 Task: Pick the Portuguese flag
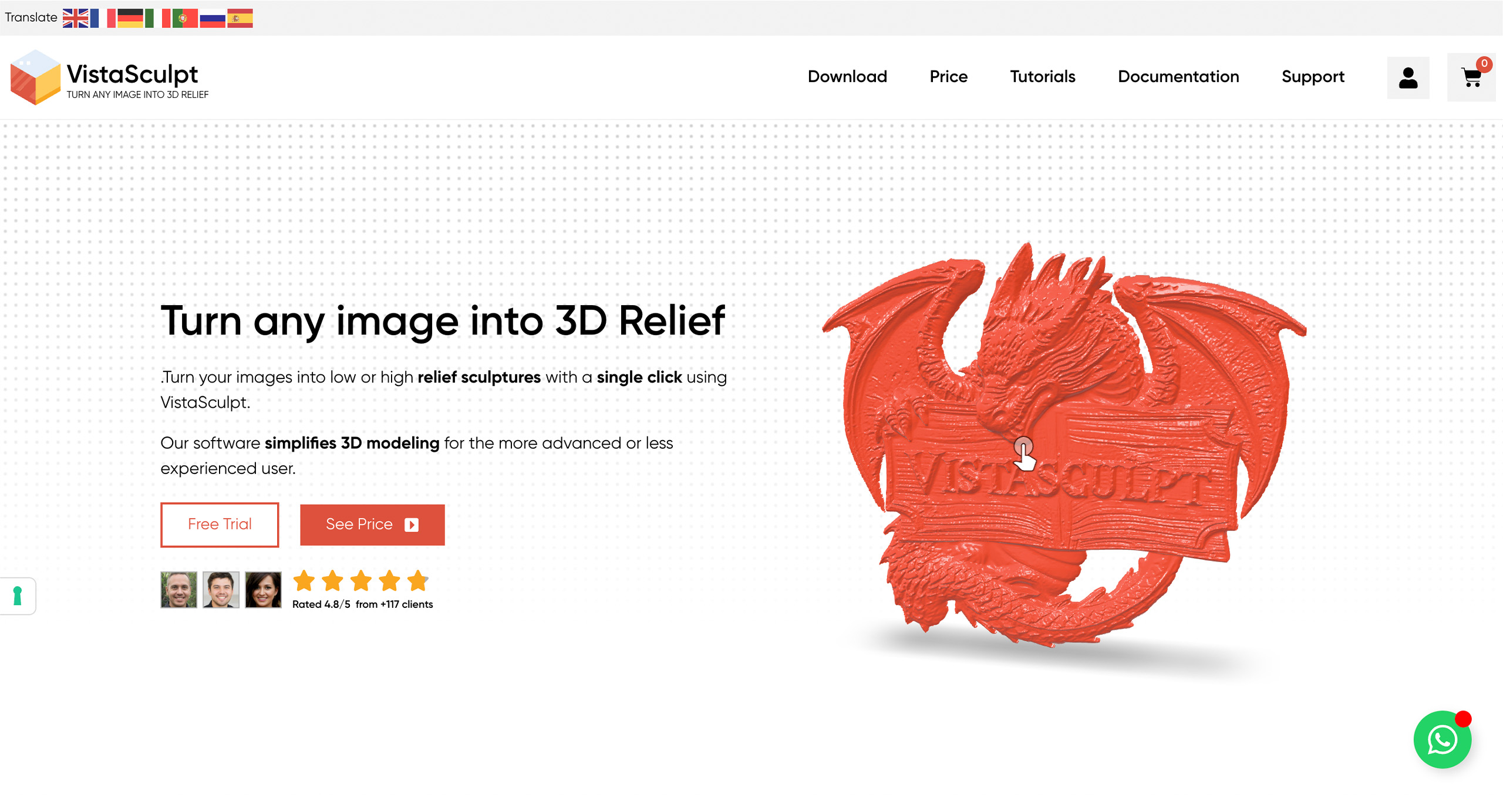pos(185,18)
